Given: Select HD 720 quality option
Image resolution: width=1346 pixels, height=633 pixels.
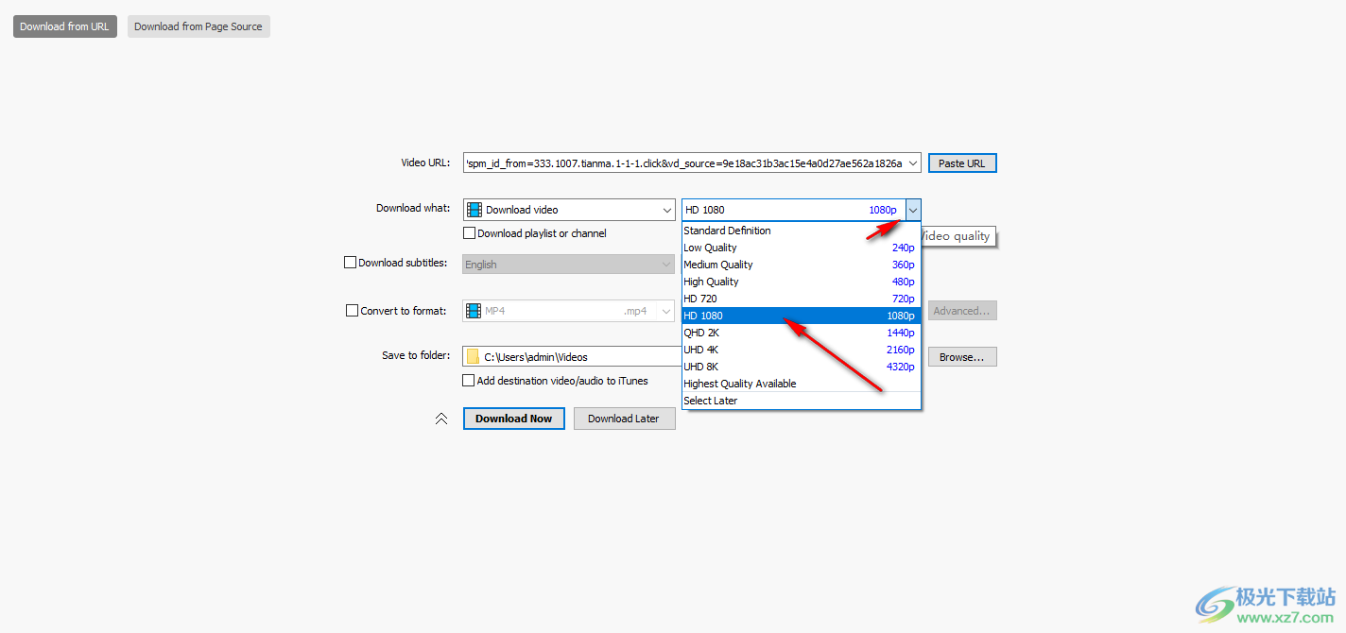Looking at the screenshot, I should [801, 299].
